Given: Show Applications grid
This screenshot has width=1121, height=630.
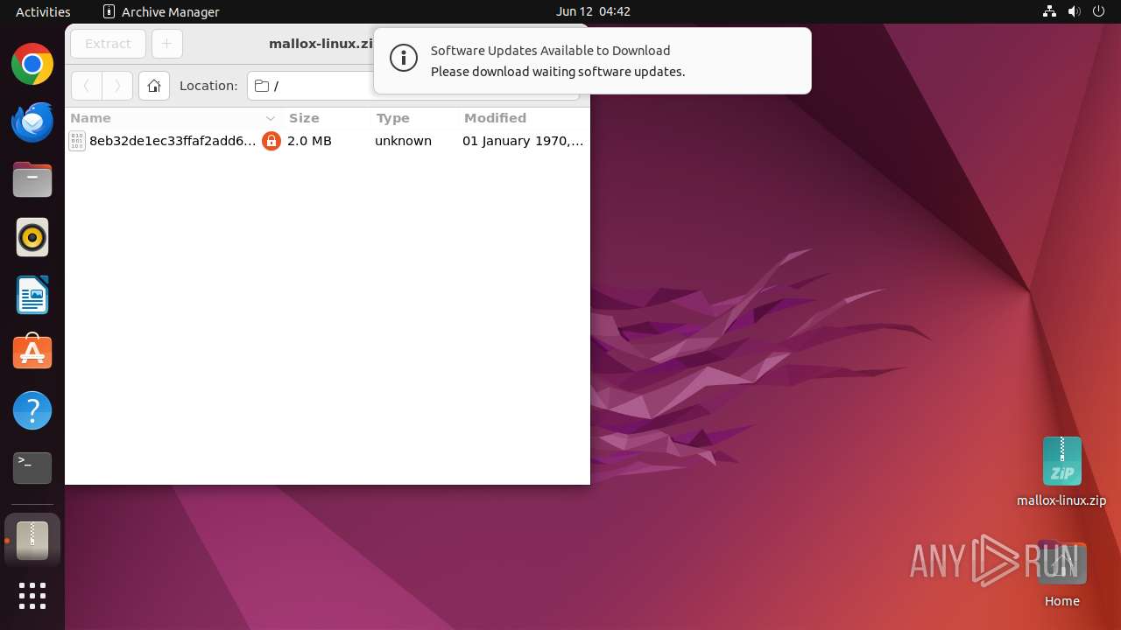Looking at the screenshot, I should click(32, 596).
